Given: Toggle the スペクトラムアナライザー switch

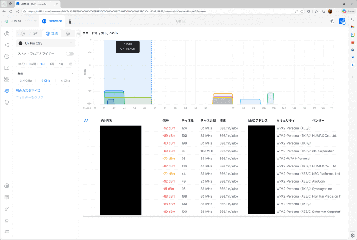Looking at the screenshot, I should [x=70, y=53].
